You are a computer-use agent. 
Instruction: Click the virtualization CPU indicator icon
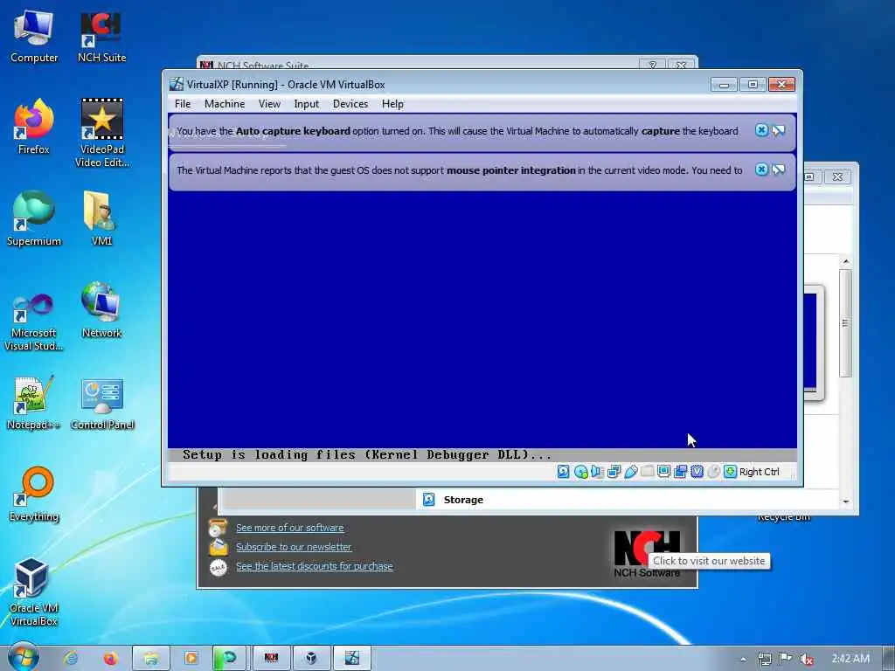click(x=697, y=471)
